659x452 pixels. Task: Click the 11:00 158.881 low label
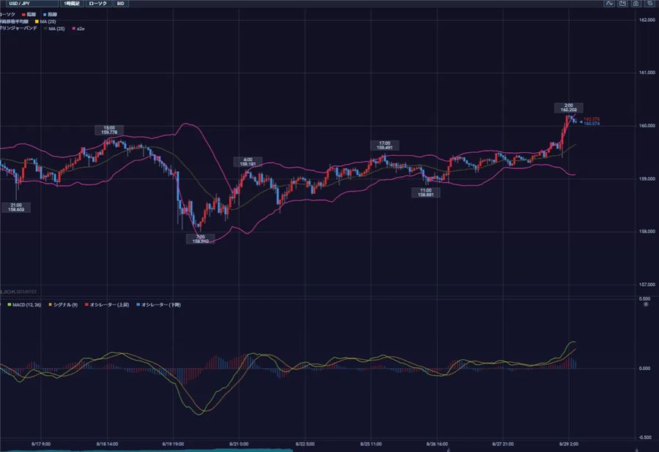point(425,192)
